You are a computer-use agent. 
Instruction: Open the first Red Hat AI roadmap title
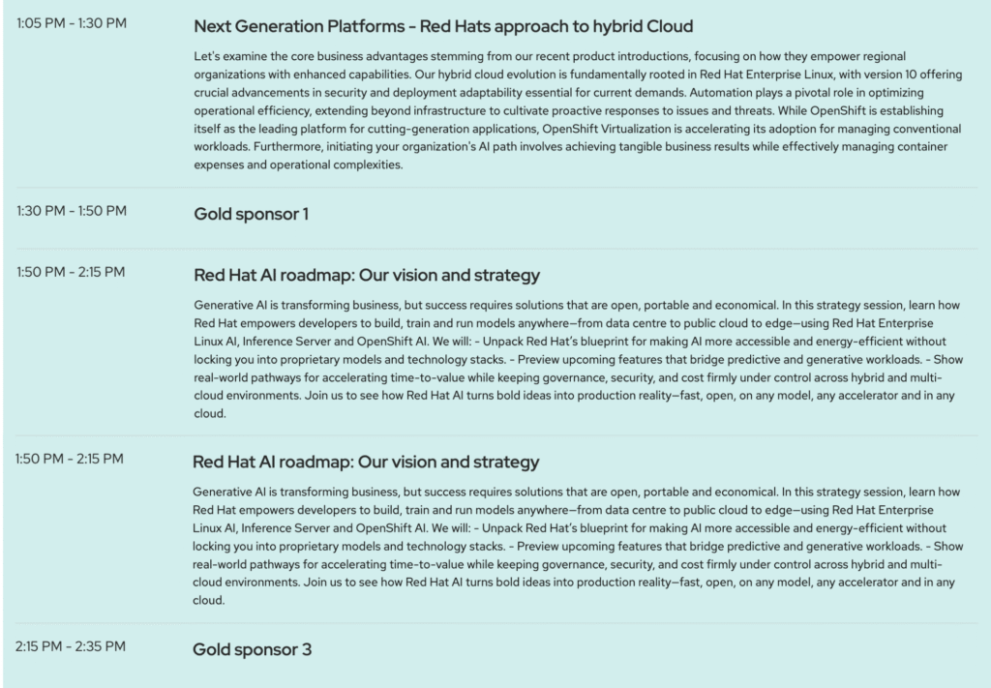(x=367, y=275)
